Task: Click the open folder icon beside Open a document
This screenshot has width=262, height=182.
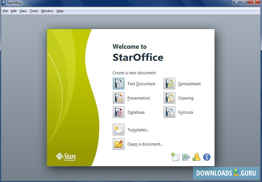Action: [x=118, y=144]
